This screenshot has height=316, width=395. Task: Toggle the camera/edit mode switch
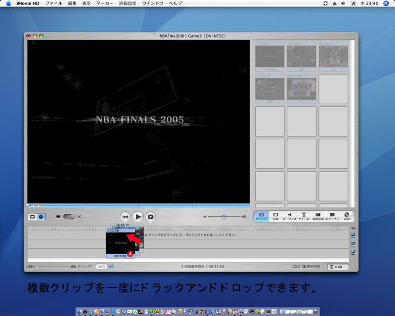coord(68,216)
